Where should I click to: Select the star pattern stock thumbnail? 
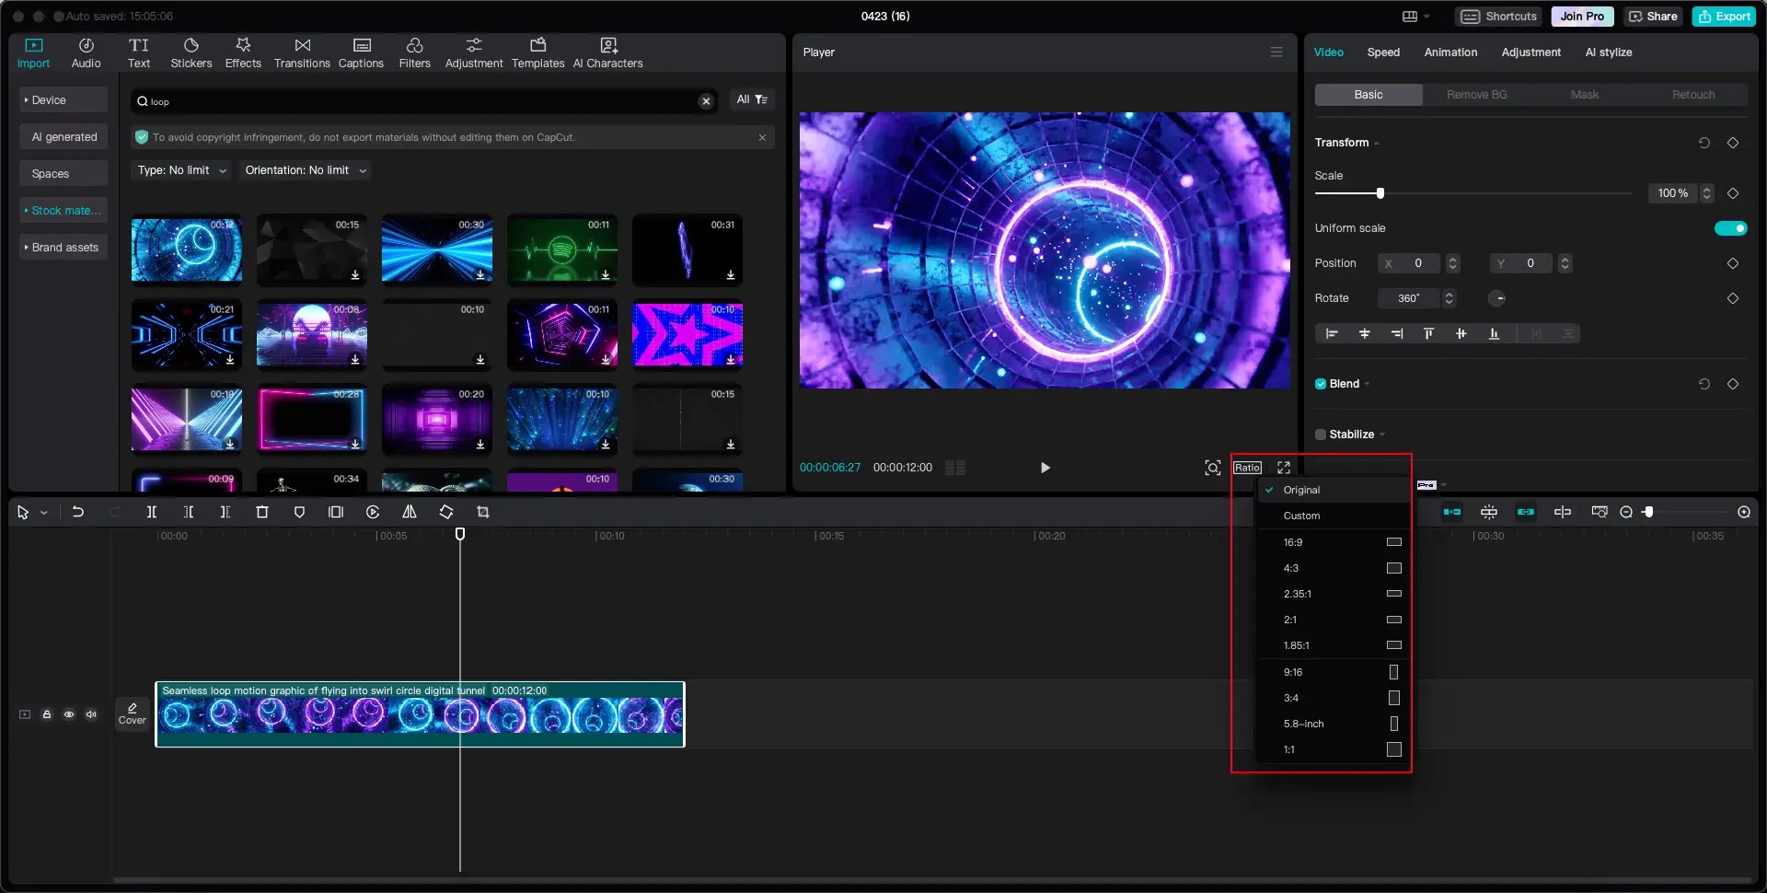pyautogui.click(x=687, y=334)
